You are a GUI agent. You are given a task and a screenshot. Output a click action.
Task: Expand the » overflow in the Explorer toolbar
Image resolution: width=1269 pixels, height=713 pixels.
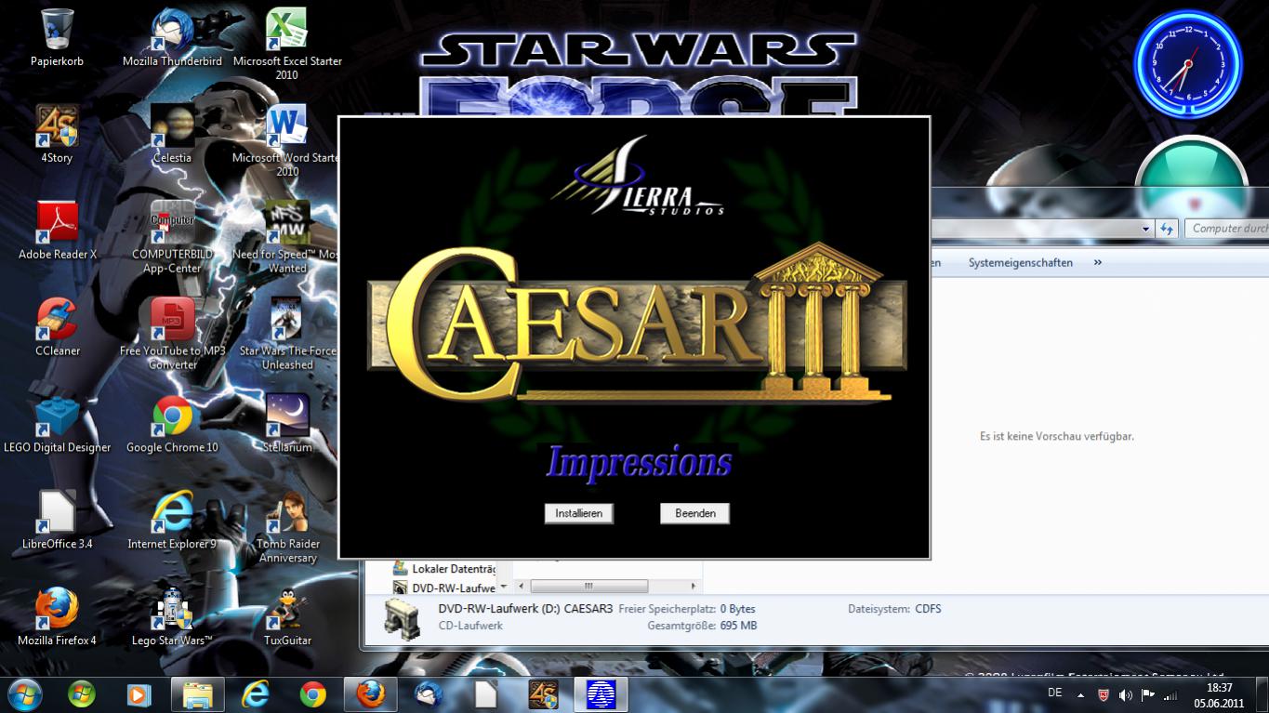click(1097, 263)
